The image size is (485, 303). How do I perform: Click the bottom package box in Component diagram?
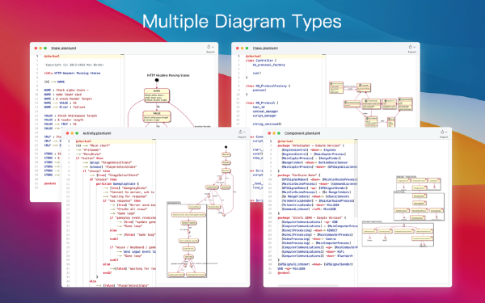click(x=398, y=234)
